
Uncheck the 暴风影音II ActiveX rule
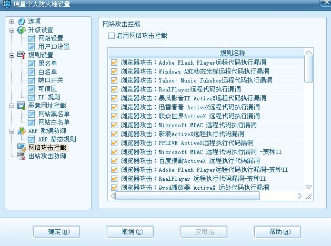pyautogui.click(x=114, y=98)
